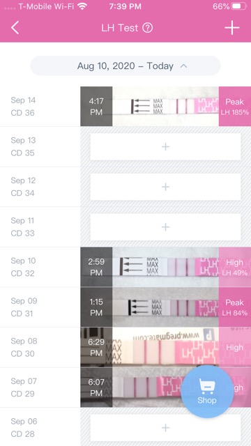251x446 pixels.
Task: Add test for Sep 06 plus
Action: 166,427
